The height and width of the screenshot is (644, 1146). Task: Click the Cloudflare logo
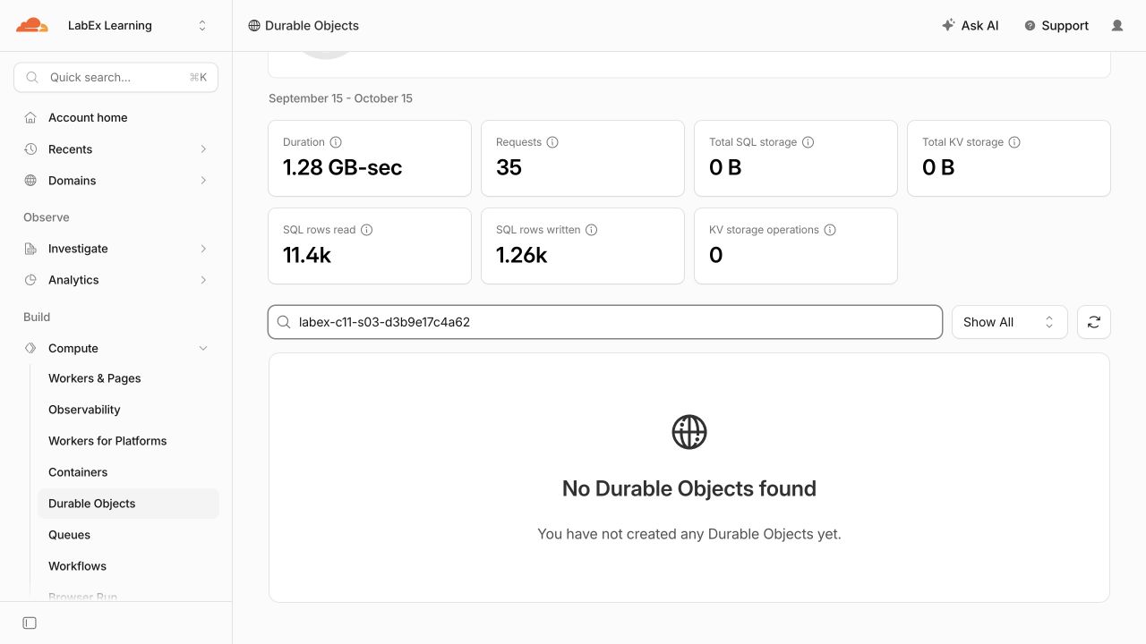(x=32, y=25)
